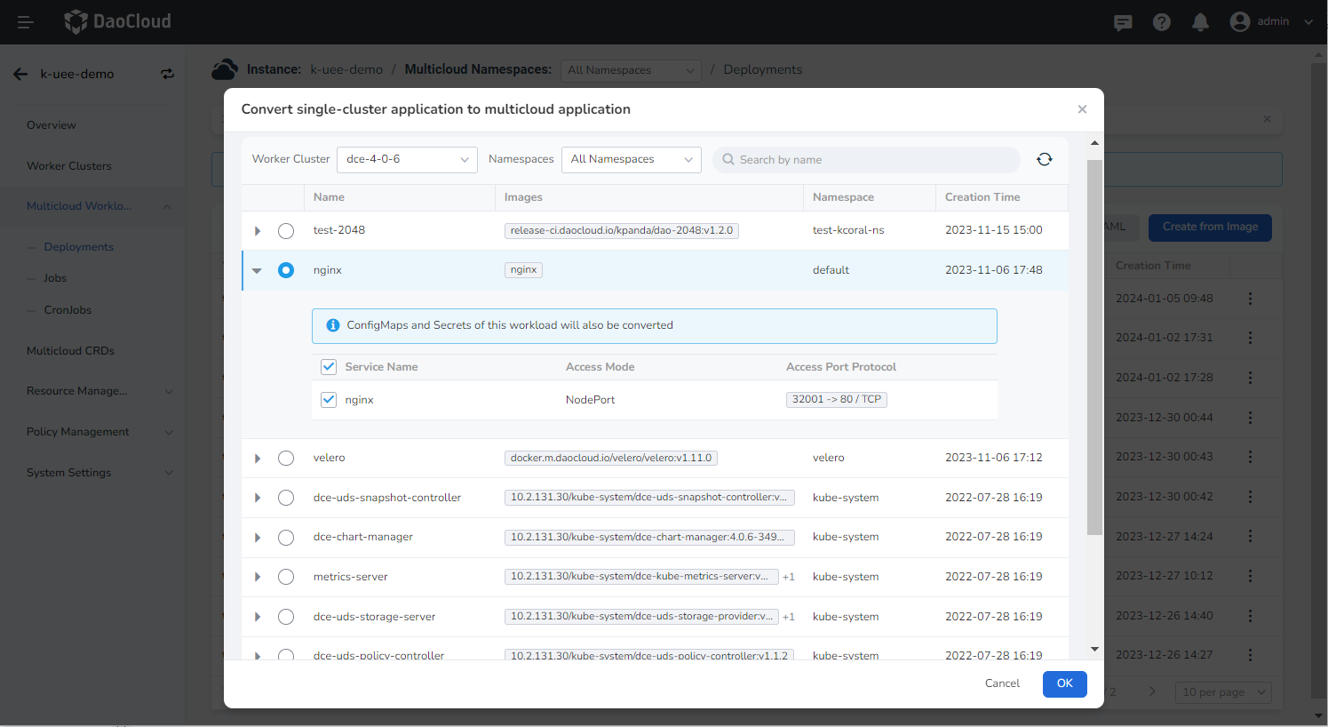Open the notifications bell icon
1328x727 pixels.
(x=1200, y=22)
